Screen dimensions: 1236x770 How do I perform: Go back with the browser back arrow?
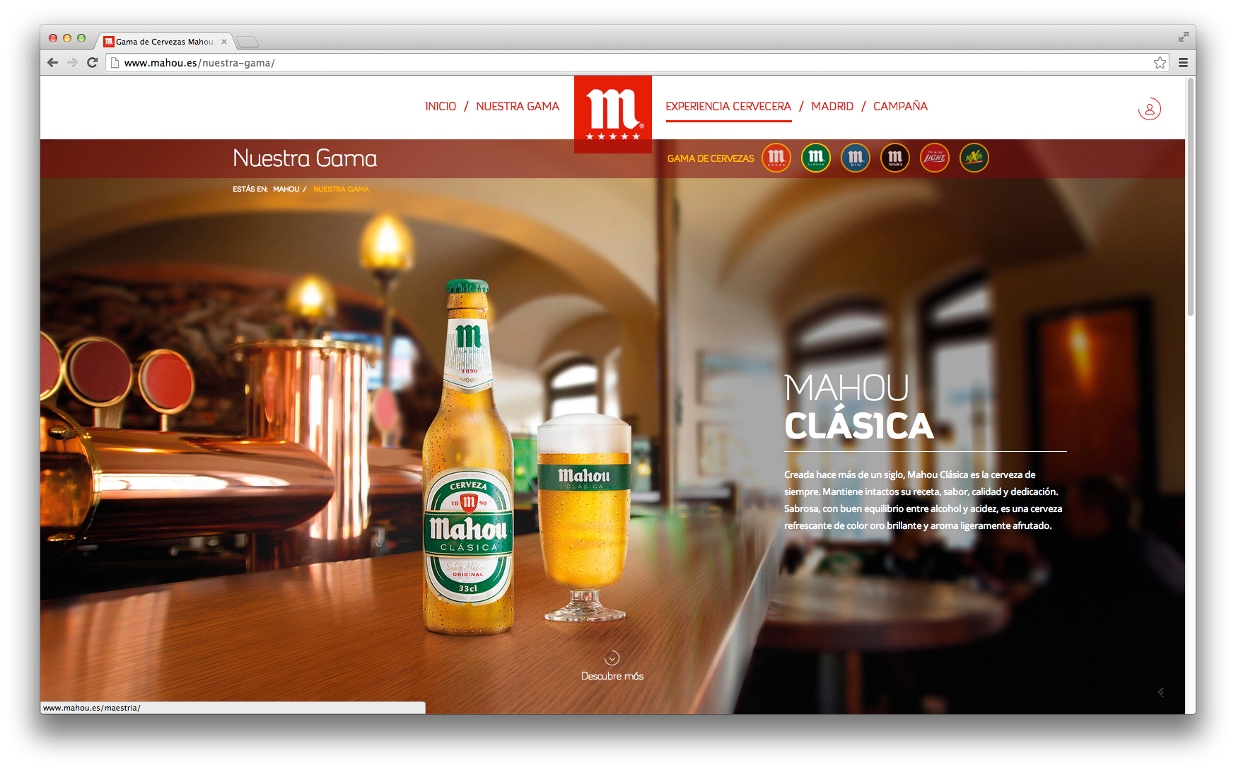(x=53, y=62)
